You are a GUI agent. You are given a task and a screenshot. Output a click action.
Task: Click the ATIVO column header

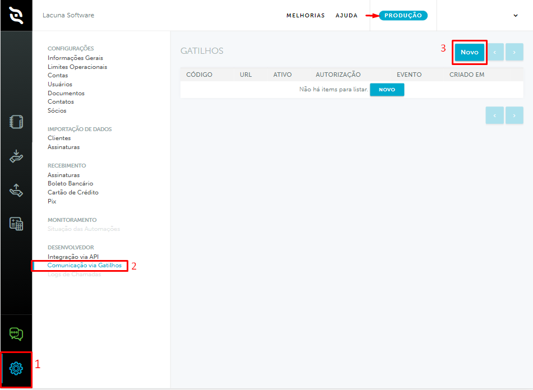point(282,75)
